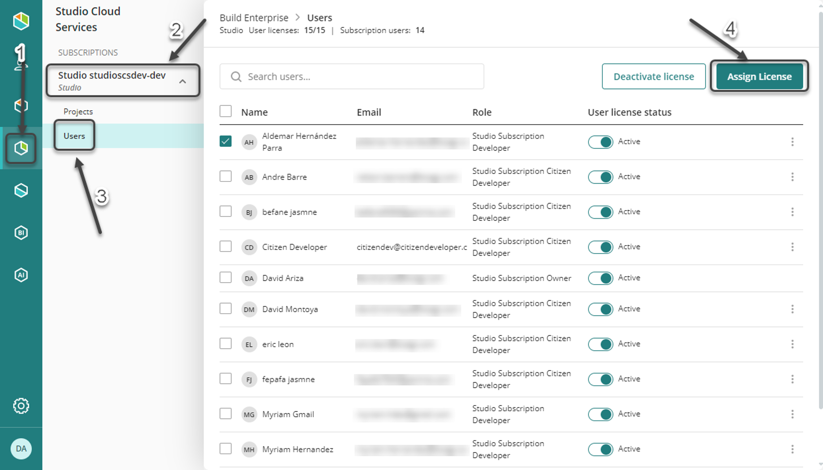Go to Build Enterprise breadcrumb
Viewport: 823px width, 470px height.
click(254, 17)
